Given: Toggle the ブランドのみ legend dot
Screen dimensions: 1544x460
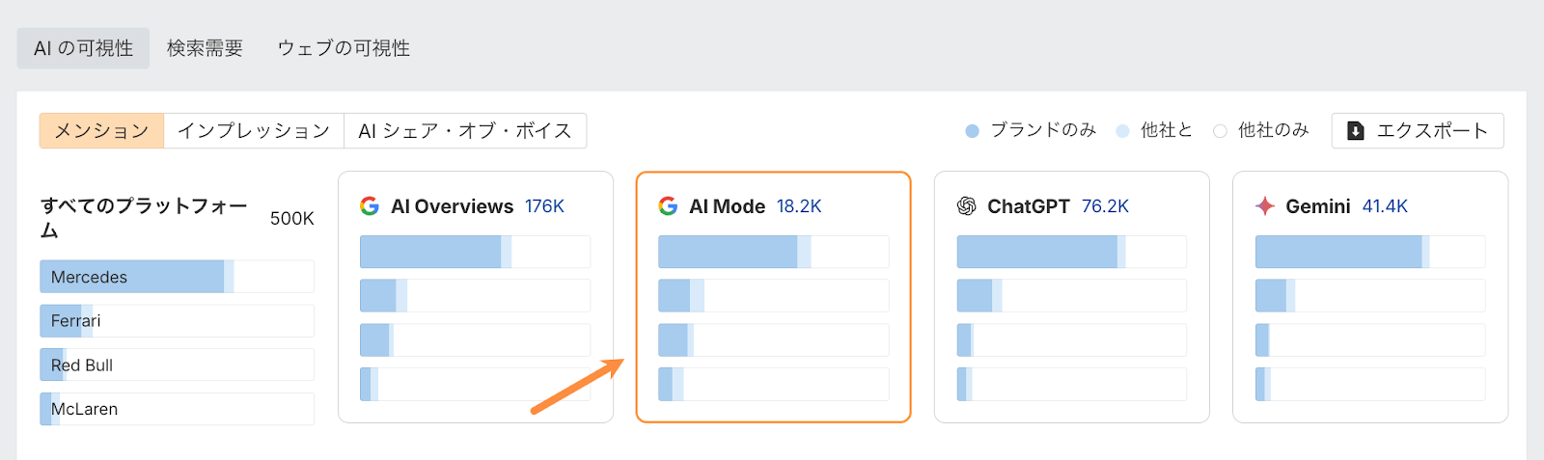Looking at the screenshot, I should pos(973,131).
